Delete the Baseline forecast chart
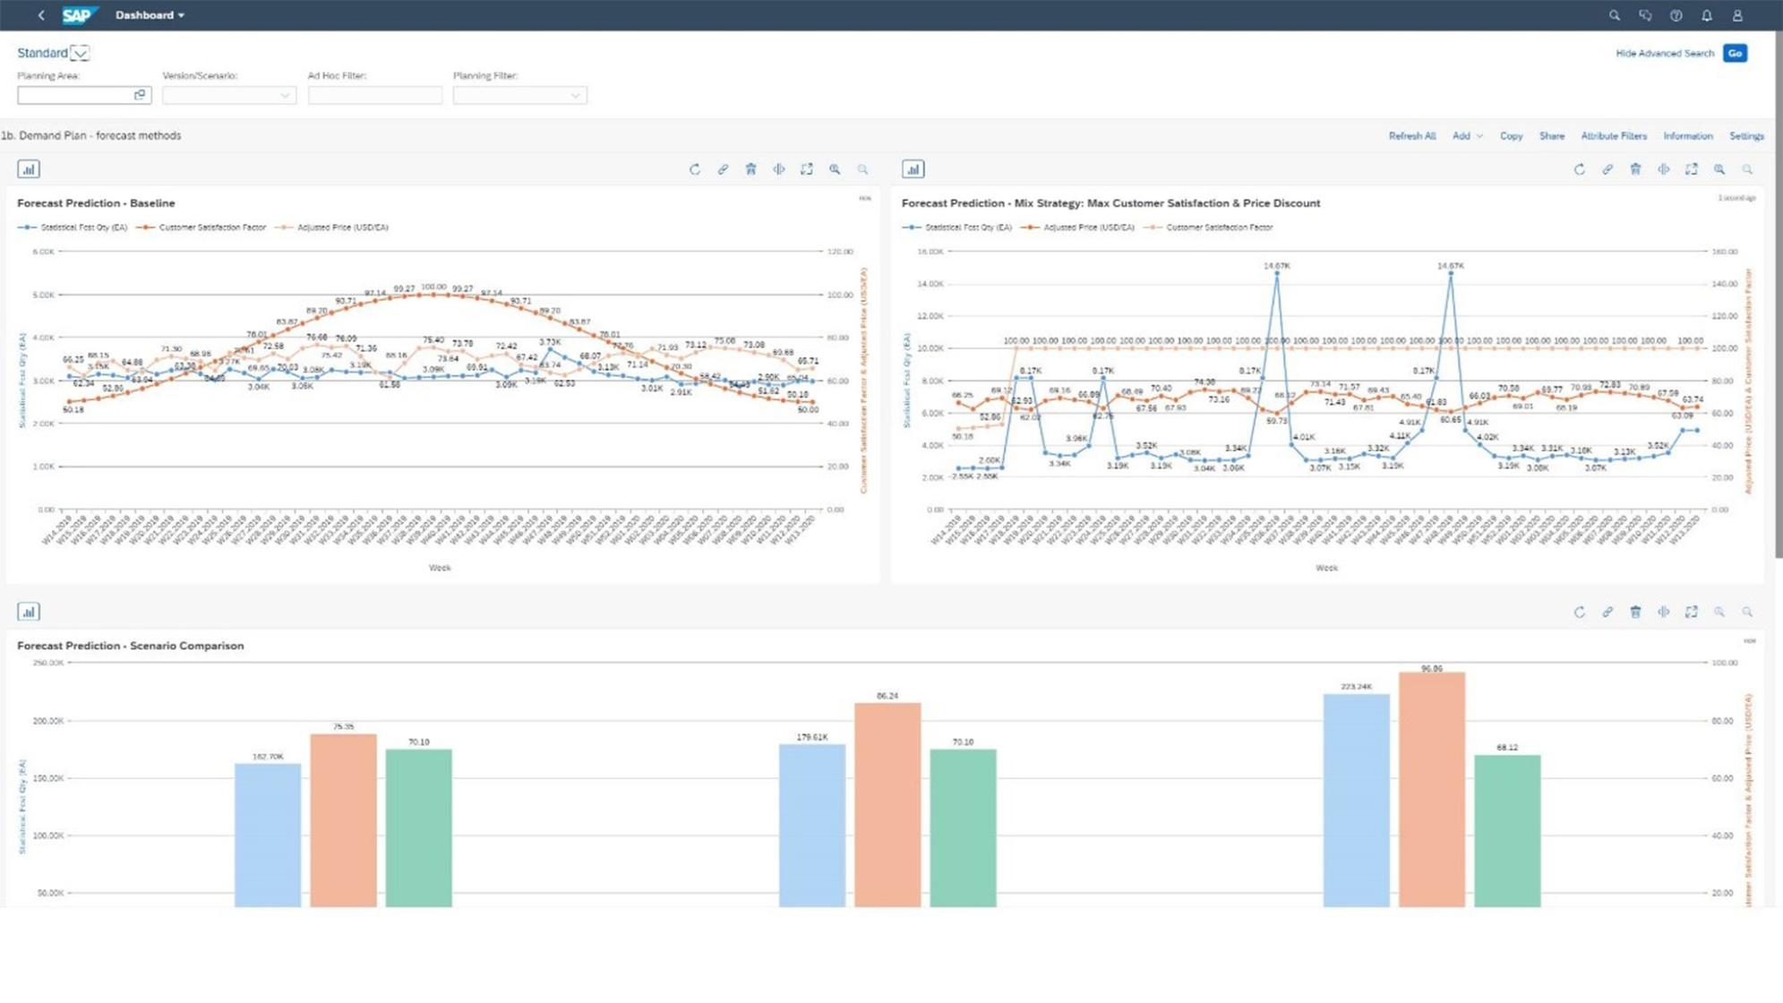 click(x=750, y=169)
